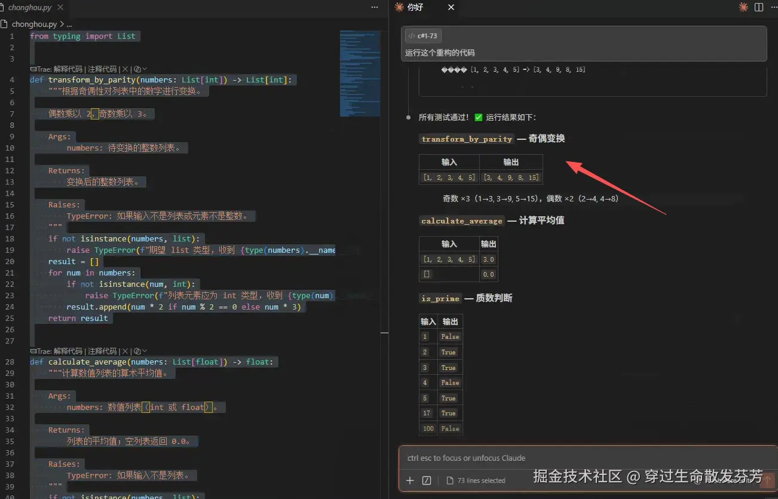
Task: Click 注释代码 above transform_by_parity function
Action: pos(102,69)
